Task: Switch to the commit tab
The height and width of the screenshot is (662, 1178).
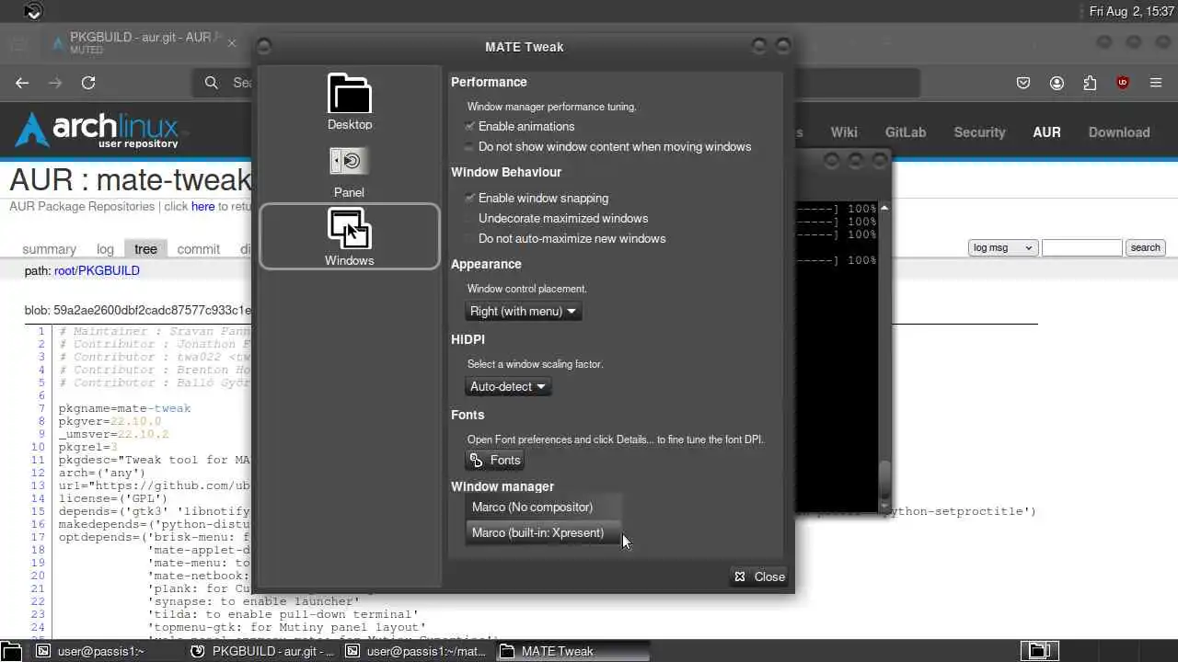Action: pyautogui.click(x=199, y=249)
